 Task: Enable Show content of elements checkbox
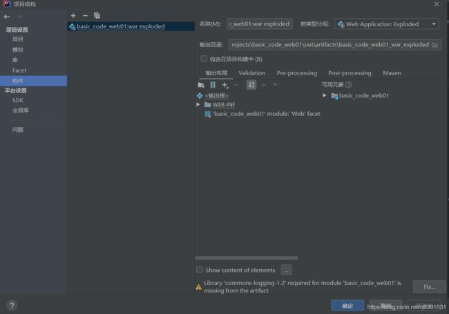pos(200,270)
